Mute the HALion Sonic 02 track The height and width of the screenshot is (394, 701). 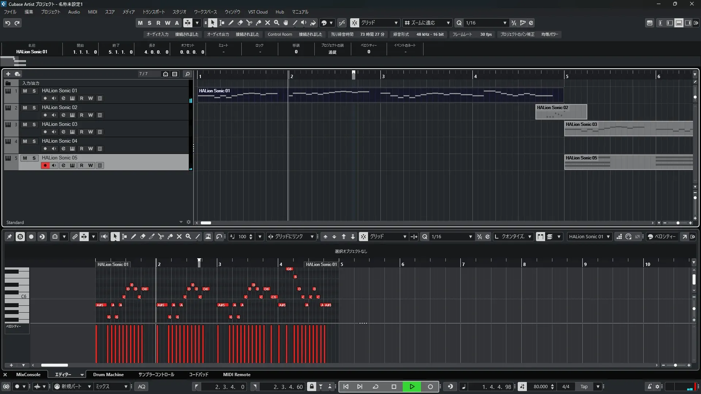click(25, 108)
